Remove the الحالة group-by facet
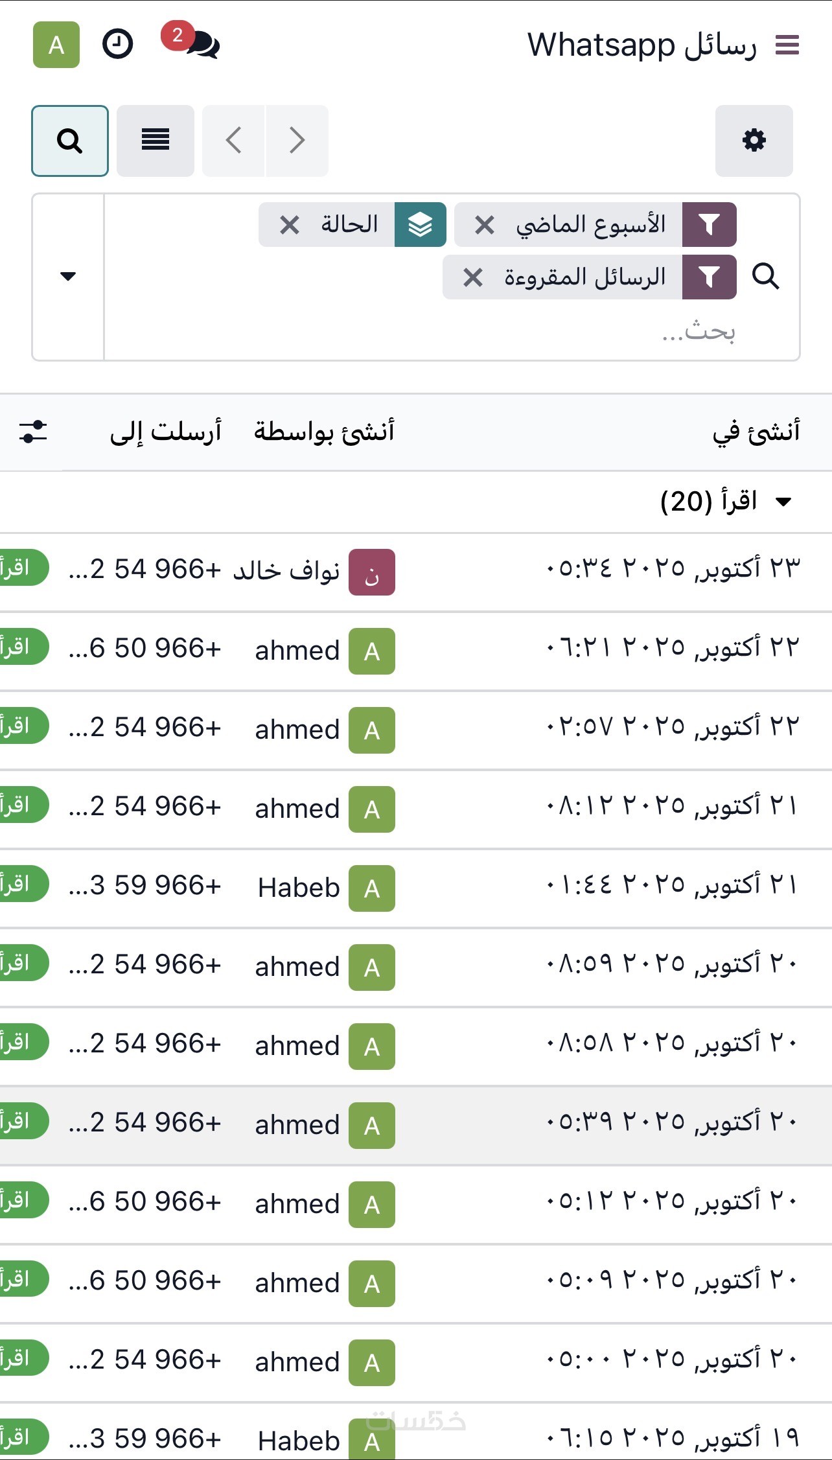Image resolution: width=832 pixels, height=1460 pixels. point(290,225)
